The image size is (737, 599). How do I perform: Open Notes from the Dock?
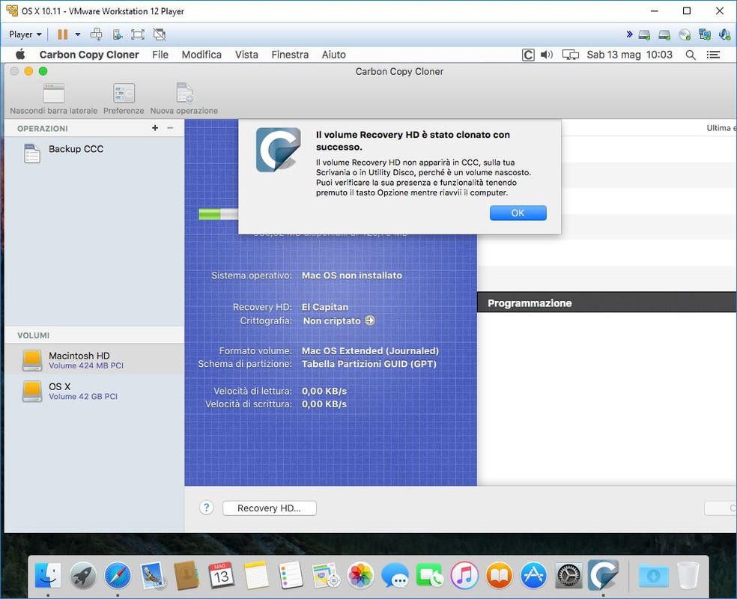[x=256, y=575]
